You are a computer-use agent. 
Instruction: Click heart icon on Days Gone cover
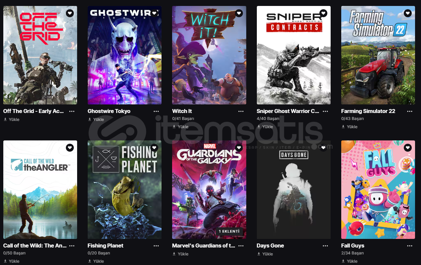pos(323,148)
